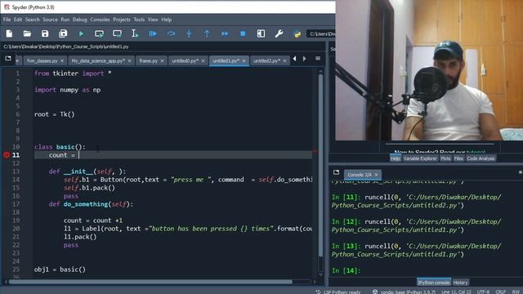Open Preferences wrench icon
Screen dimensions: 523x294
coord(279,33)
